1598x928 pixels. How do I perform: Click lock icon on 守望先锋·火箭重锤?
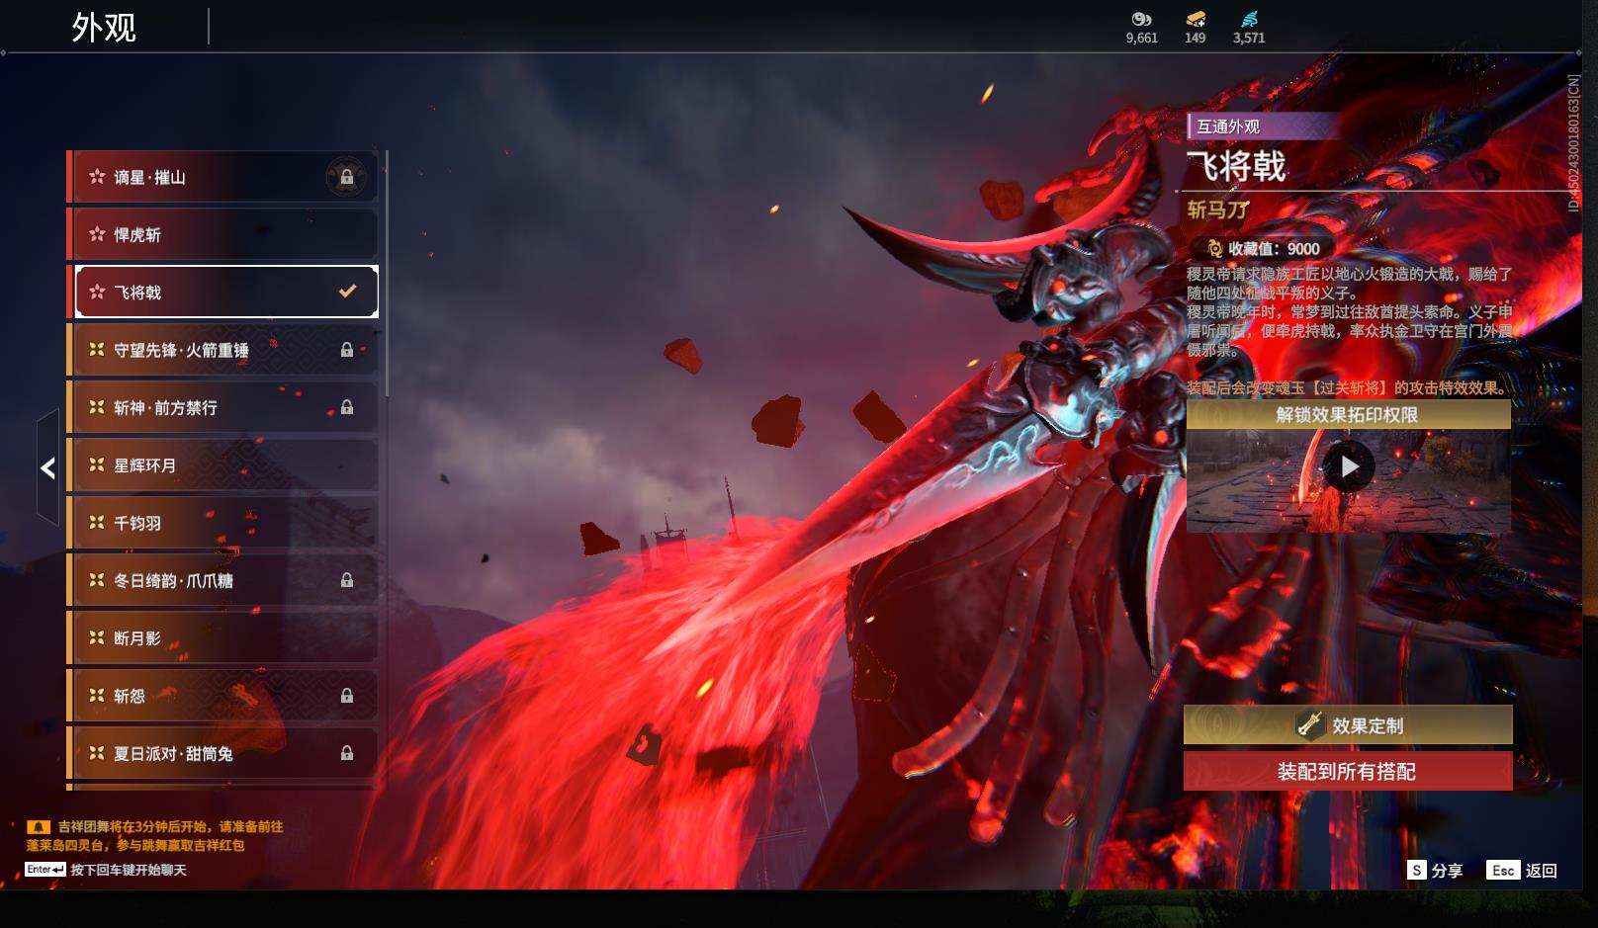point(347,350)
